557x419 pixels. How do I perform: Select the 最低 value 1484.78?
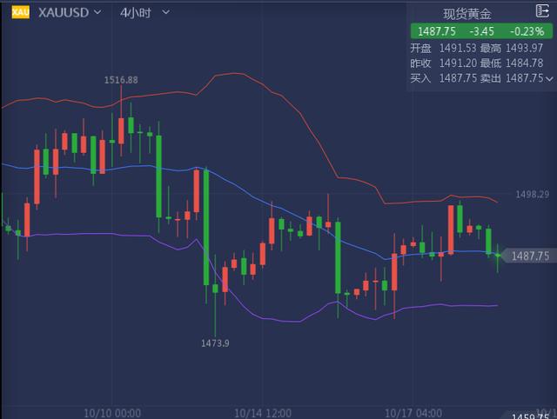point(524,63)
